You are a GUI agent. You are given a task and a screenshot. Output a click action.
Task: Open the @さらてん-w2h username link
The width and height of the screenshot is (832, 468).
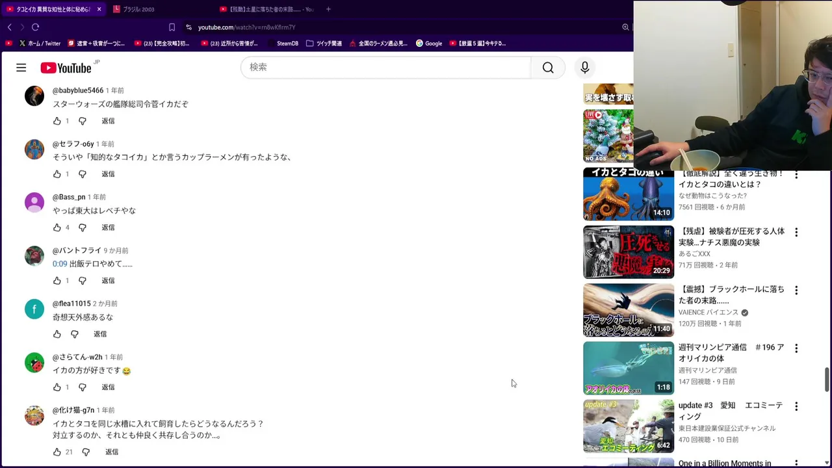pyautogui.click(x=77, y=357)
